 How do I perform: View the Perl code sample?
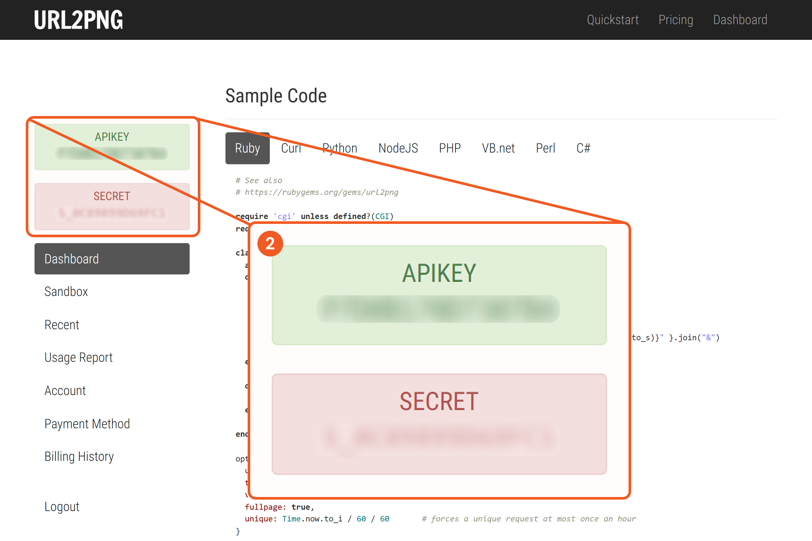tap(545, 148)
